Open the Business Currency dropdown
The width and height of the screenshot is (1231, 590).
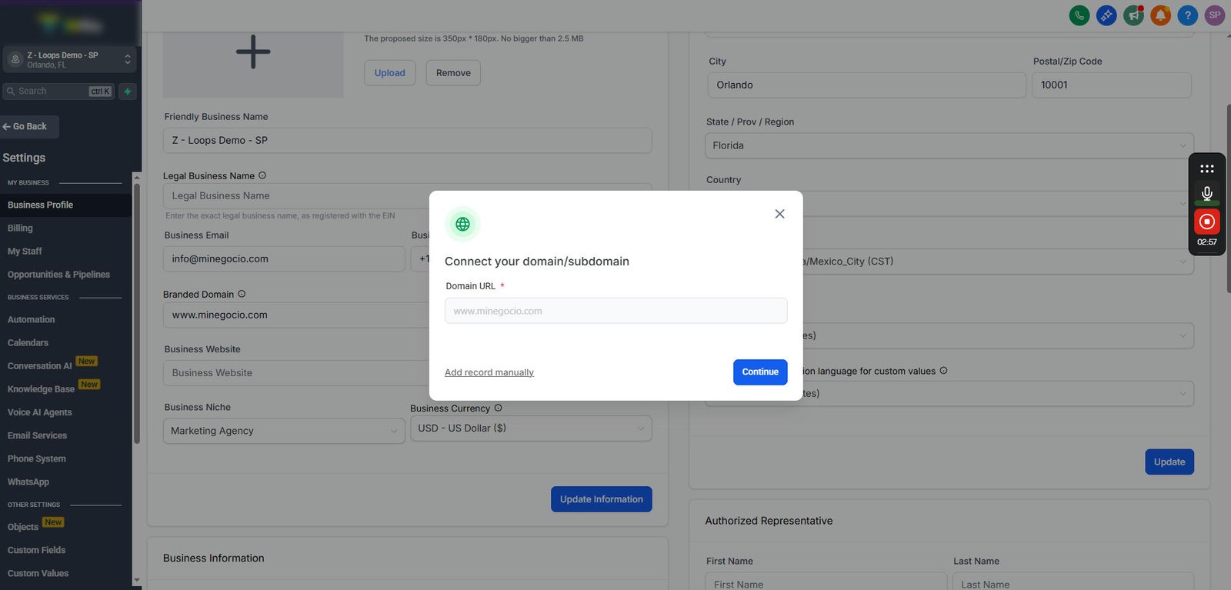(531, 428)
